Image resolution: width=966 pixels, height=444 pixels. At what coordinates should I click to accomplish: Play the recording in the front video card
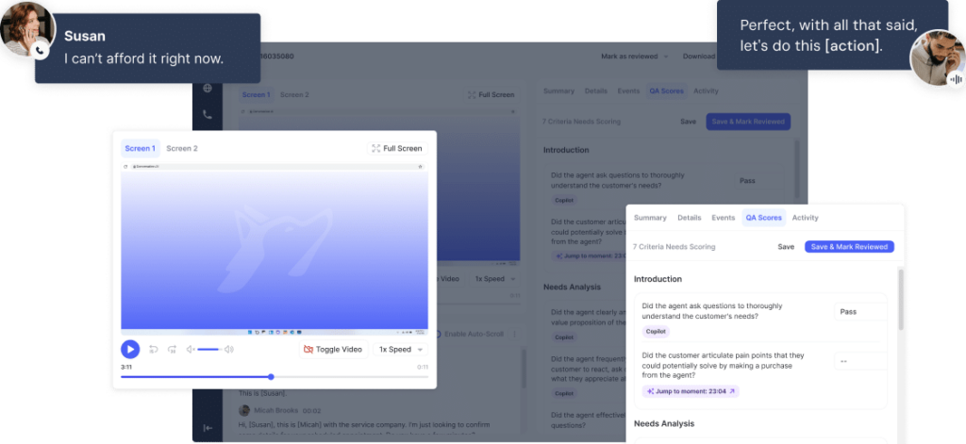(130, 349)
